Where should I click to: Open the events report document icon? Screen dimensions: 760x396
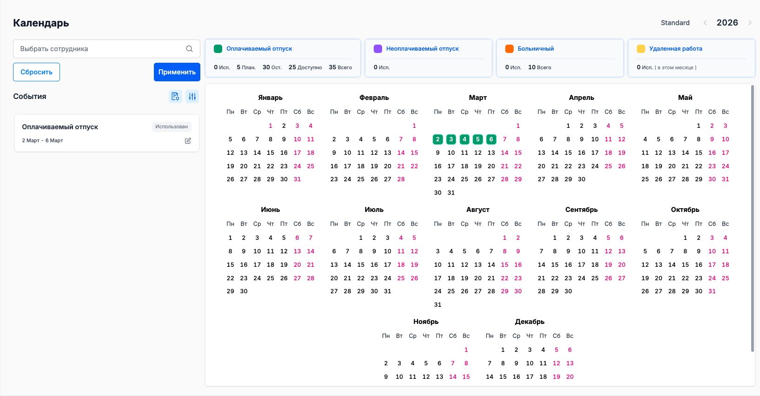[175, 96]
